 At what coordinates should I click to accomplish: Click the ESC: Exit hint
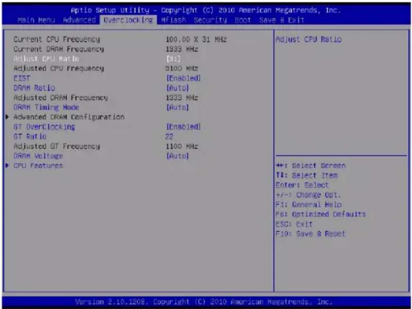coord(294,224)
